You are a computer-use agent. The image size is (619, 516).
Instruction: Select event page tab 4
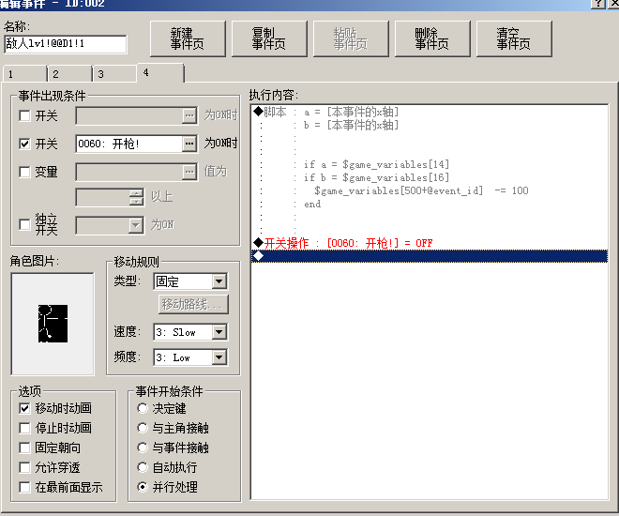click(x=160, y=72)
